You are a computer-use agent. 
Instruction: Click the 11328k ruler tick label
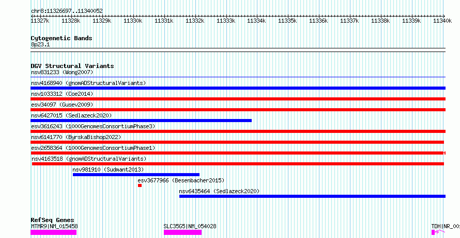pos(71,21)
